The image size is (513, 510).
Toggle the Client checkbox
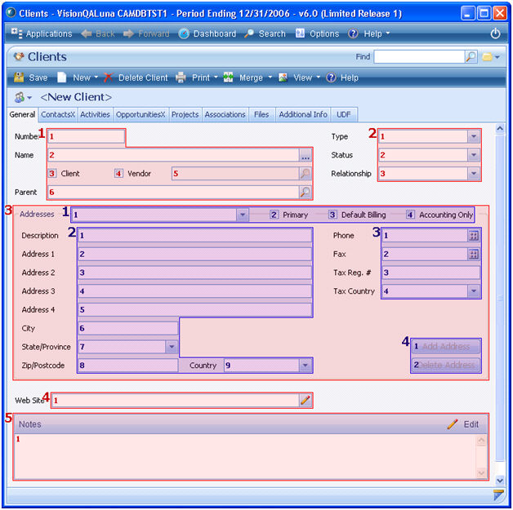click(x=52, y=174)
